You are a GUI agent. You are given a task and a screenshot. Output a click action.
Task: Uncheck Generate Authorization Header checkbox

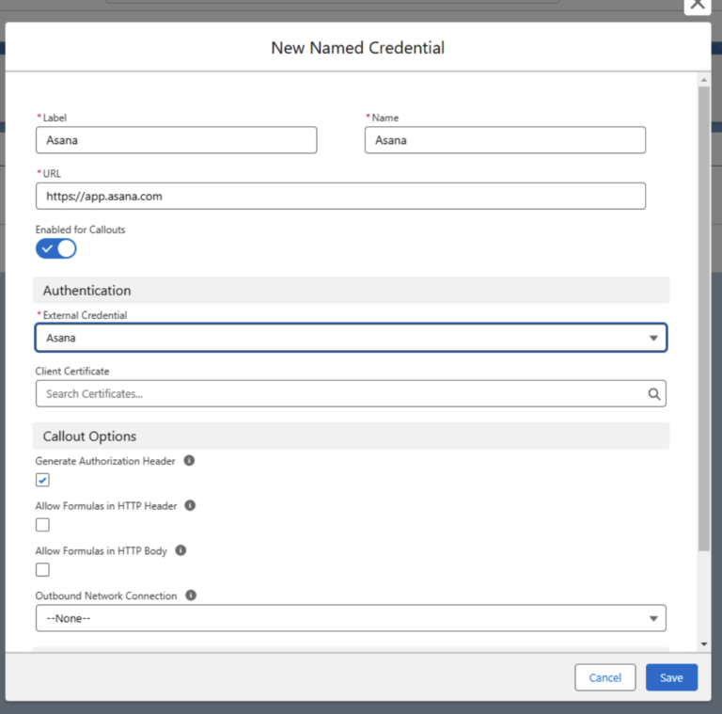(x=43, y=480)
